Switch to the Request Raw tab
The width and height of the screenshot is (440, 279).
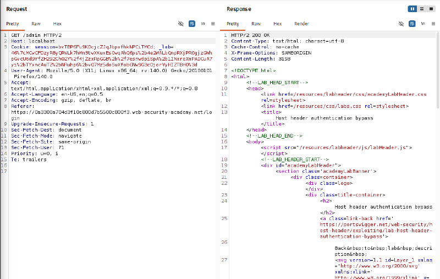pyautogui.click(x=36, y=24)
